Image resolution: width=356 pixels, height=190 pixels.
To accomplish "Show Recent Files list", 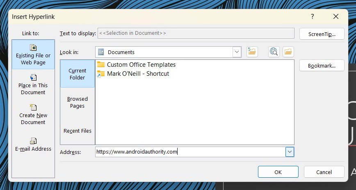I will (x=78, y=131).
